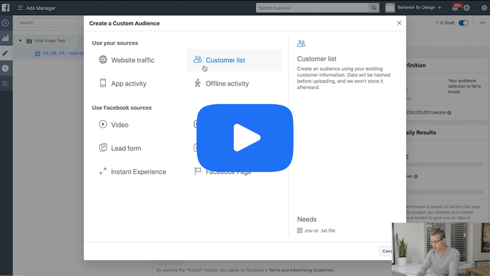Viewport: 490px width, 276px height.
Task: Select the pencil edit icon in sidebar
Action: 5,53
